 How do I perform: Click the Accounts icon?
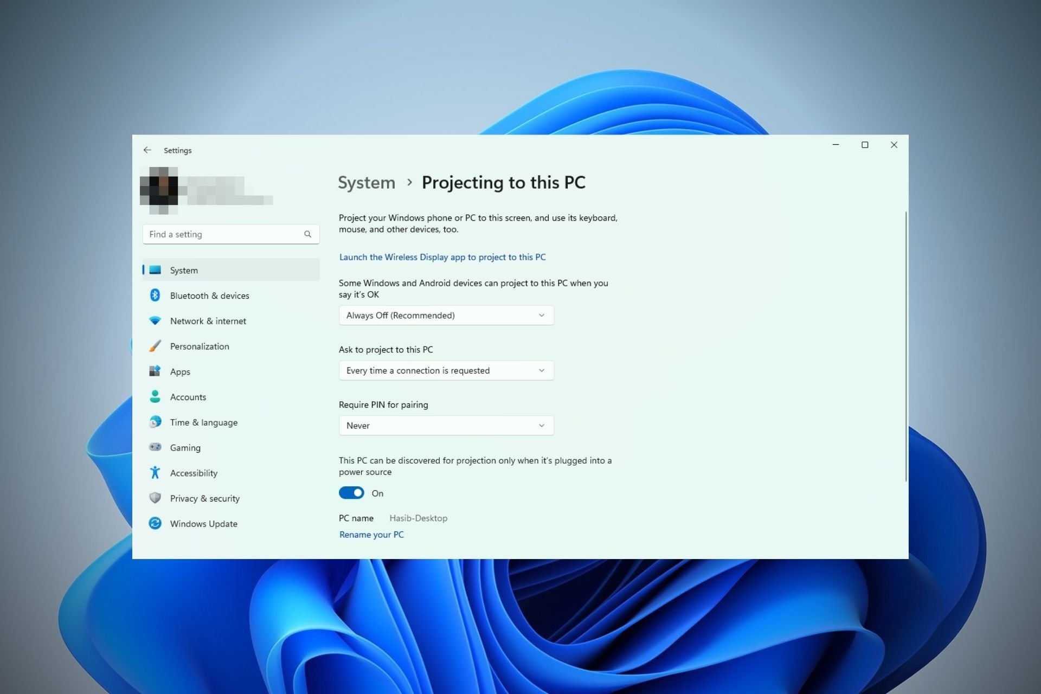(x=154, y=396)
